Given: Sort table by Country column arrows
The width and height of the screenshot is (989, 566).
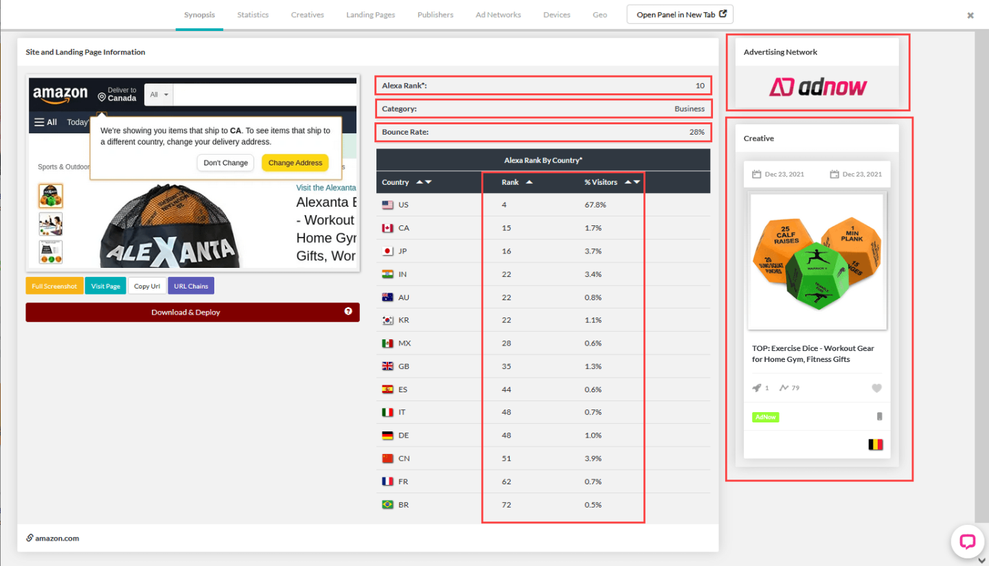Looking at the screenshot, I should pos(424,182).
